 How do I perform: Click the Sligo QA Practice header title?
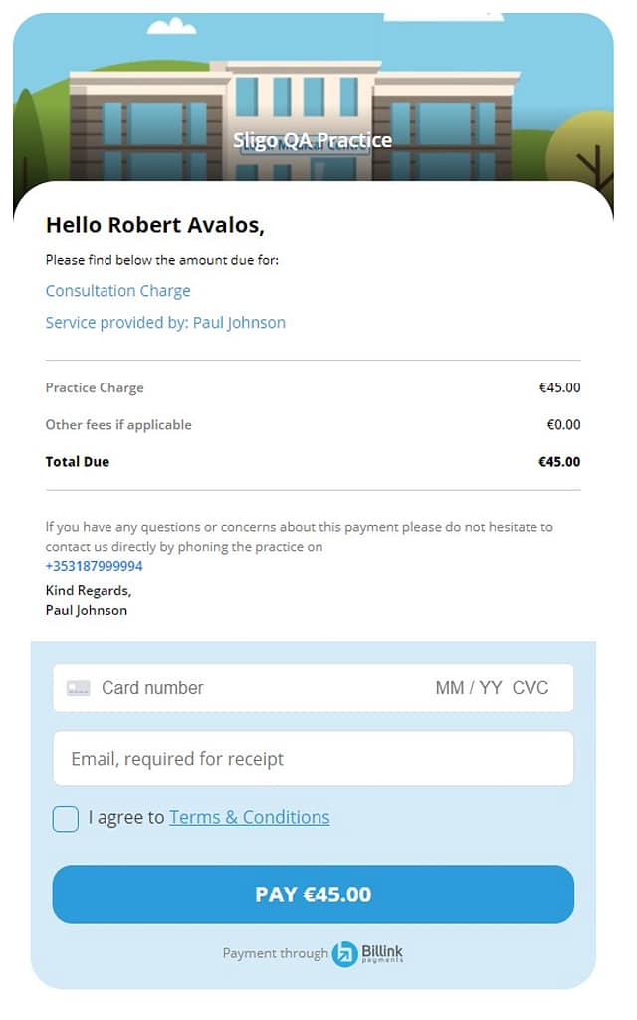click(x=313, y=140)
